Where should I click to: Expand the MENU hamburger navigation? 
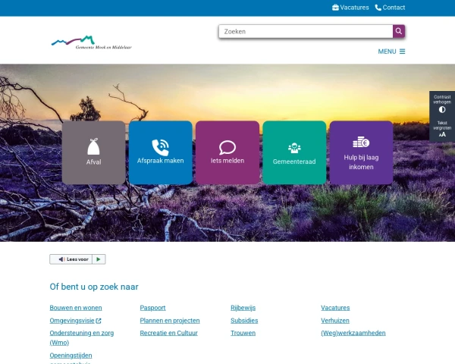pyautogui.click(x=391, y=52)
